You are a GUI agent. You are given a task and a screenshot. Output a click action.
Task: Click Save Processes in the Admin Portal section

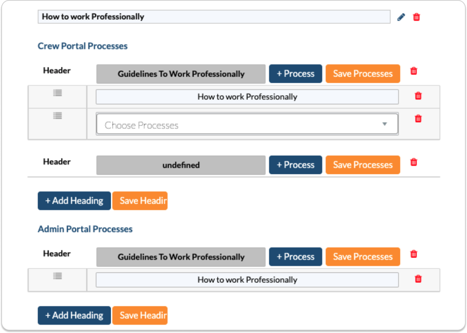(x=363, y=256)
